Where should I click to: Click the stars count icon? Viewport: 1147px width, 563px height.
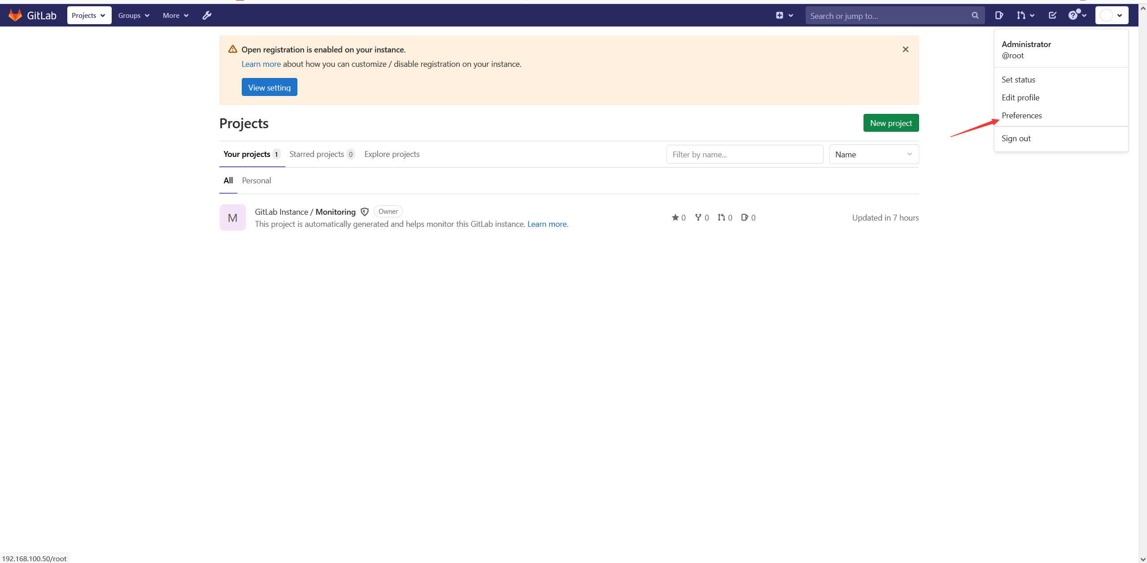pos(675,217)
